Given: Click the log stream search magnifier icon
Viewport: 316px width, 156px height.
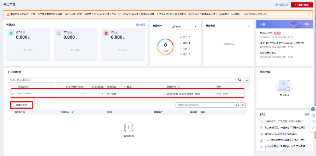Looking at the screenshot, I should (x=236, y=105).
